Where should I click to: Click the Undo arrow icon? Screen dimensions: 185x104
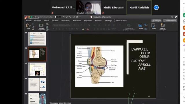tap(70, 17)
